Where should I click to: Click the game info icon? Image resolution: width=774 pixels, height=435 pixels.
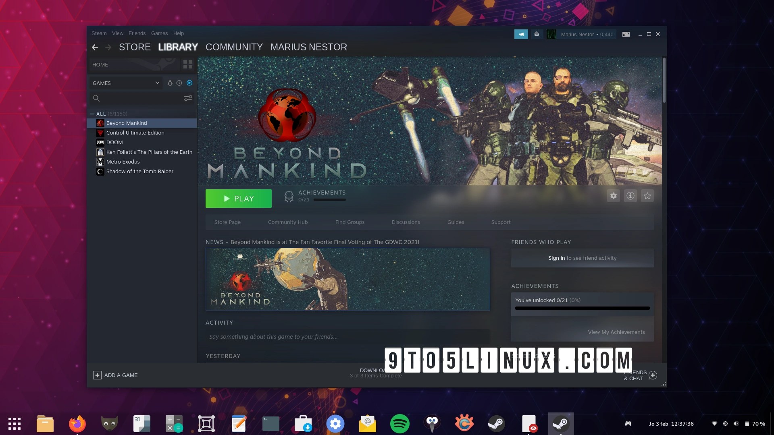click(x=630, y=196)
